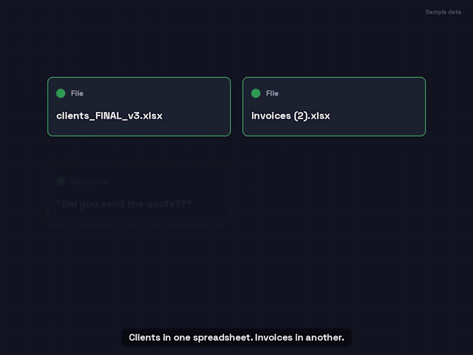The image size is (473, 355).
Task: Click the (2) in the invoices filename
Action: pyautogui.click(x=300, y=116)
